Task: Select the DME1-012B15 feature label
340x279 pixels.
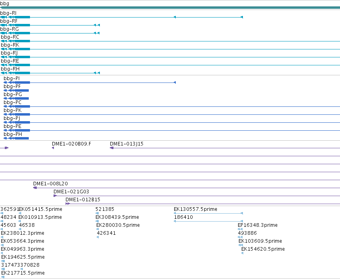Action: 83,200
